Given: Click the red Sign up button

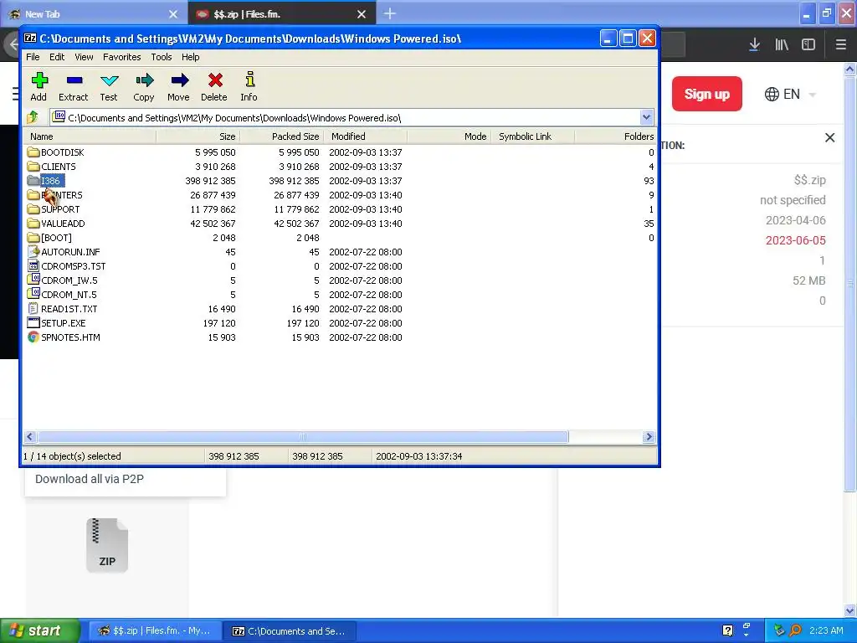Looking at the screenshot, I should (706, 94).
